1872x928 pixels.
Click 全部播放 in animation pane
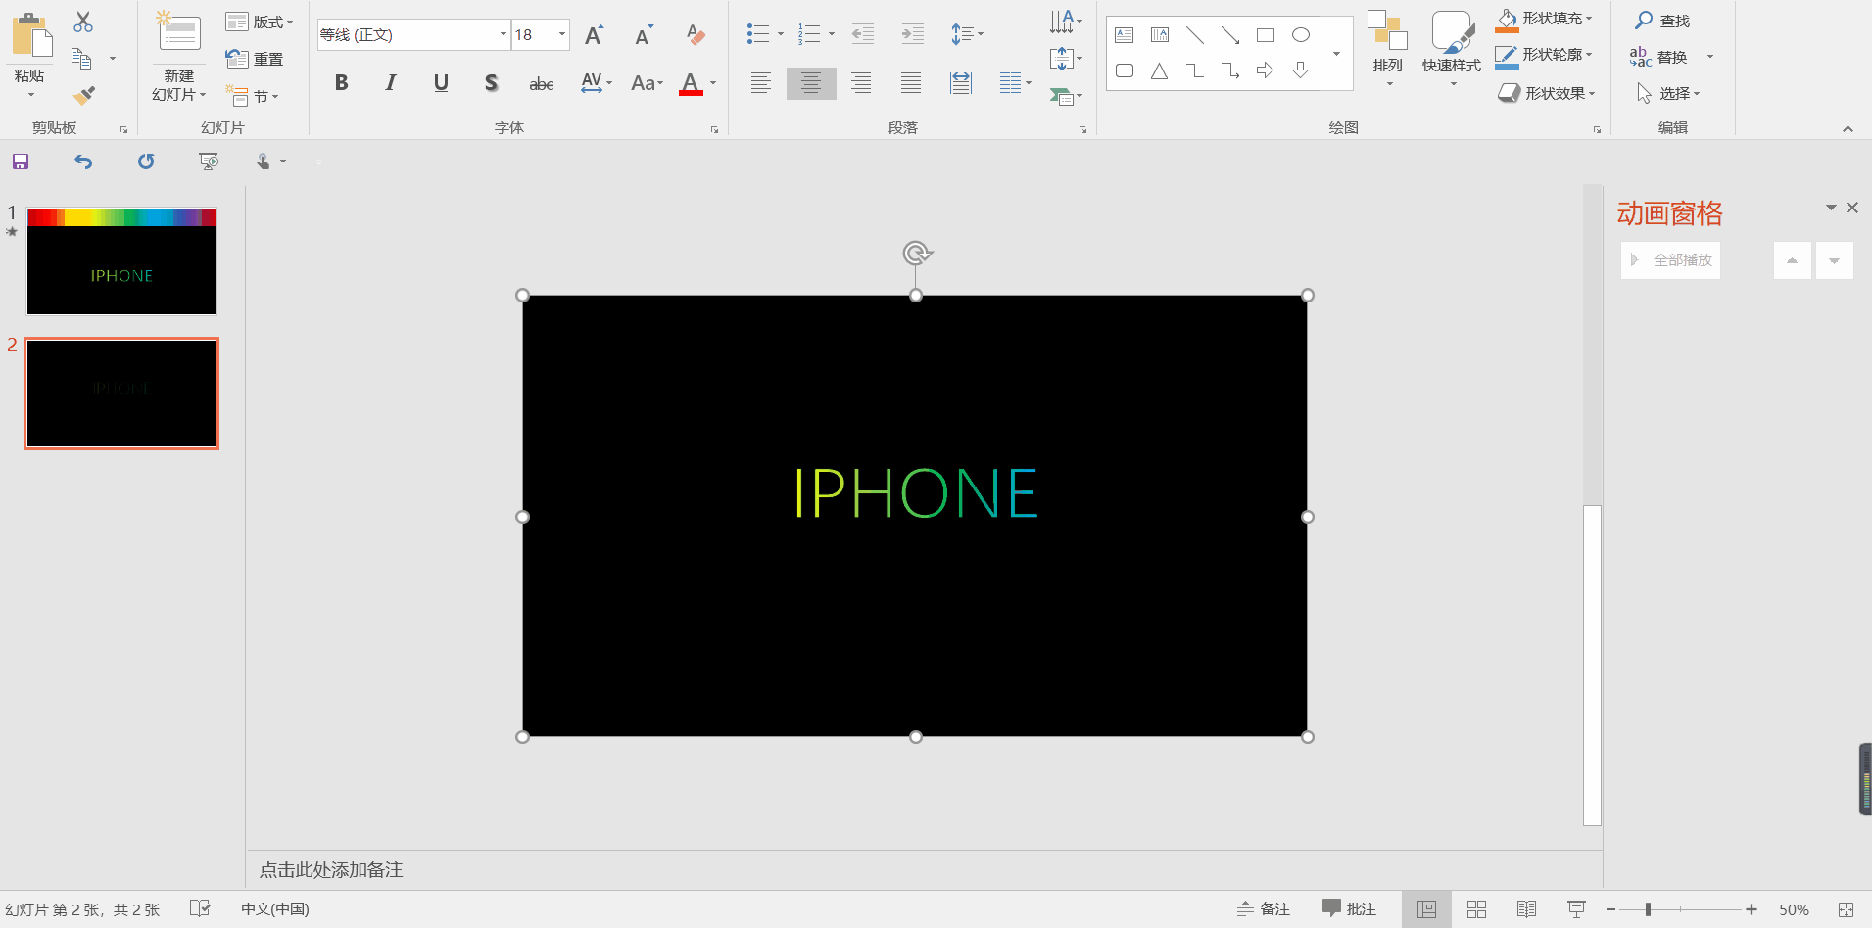(1670, 260)
